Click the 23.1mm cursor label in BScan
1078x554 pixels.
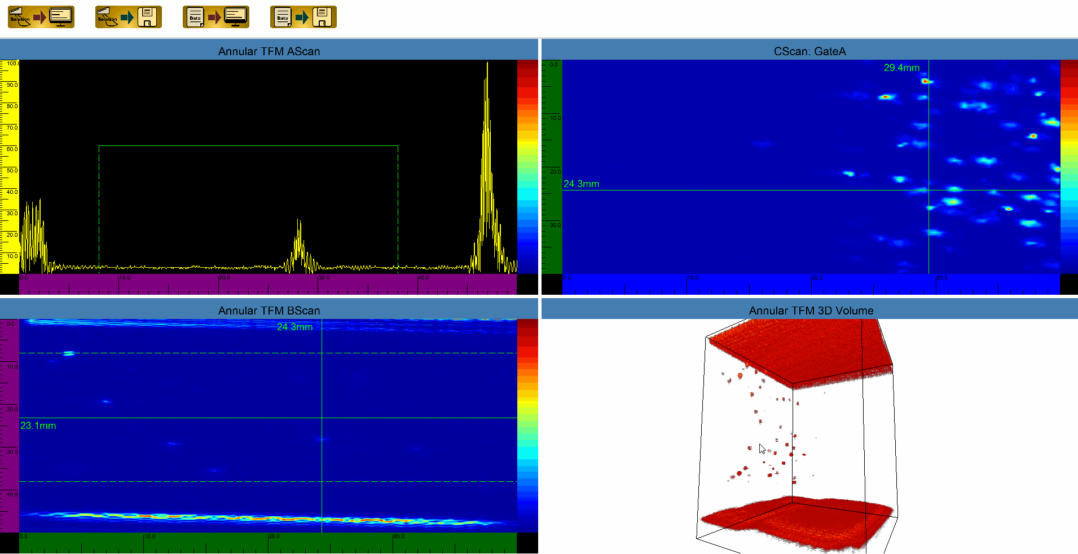tap(38, 426)
